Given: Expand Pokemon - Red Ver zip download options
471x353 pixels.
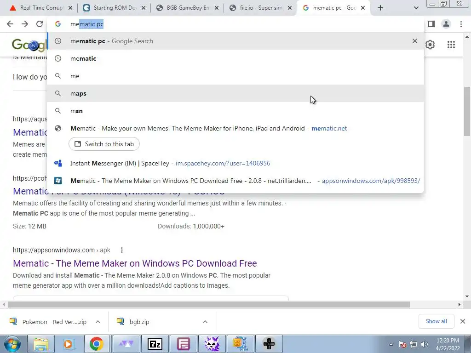Looking at the screenshot, I should point(98,322).
